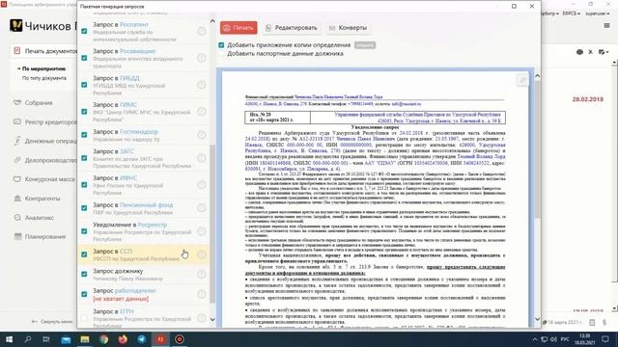Check the Запрос в ЕГРН checkbox

[x=84, y=318]
